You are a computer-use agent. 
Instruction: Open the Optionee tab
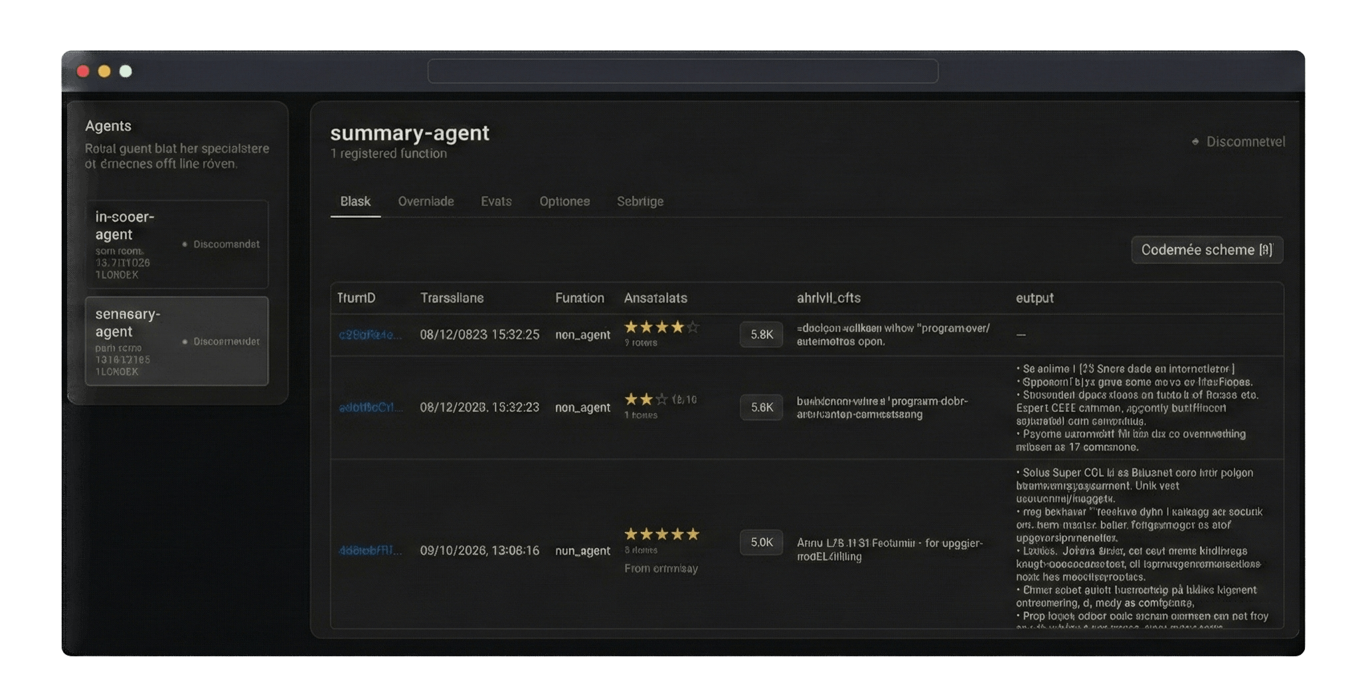click(x=564, y=201)
